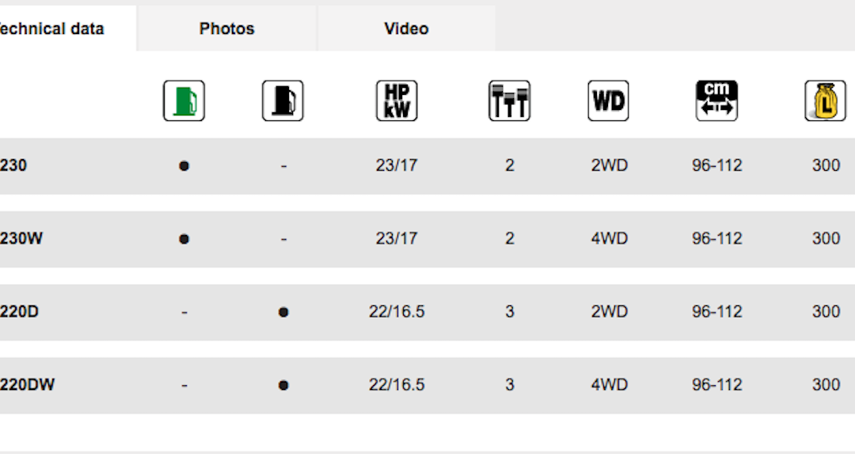Open the Video tab

406,29
